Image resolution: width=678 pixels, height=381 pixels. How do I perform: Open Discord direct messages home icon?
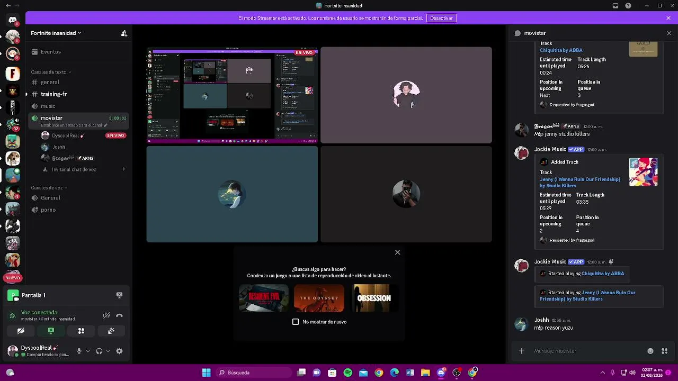13,20
